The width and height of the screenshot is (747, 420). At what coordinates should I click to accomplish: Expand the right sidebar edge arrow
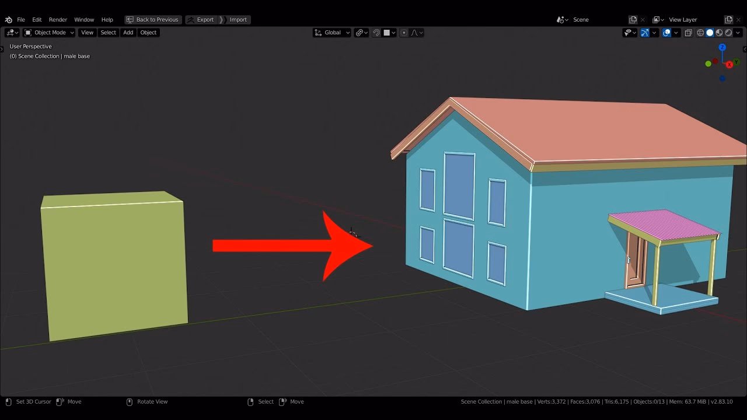tap(745, 48)
